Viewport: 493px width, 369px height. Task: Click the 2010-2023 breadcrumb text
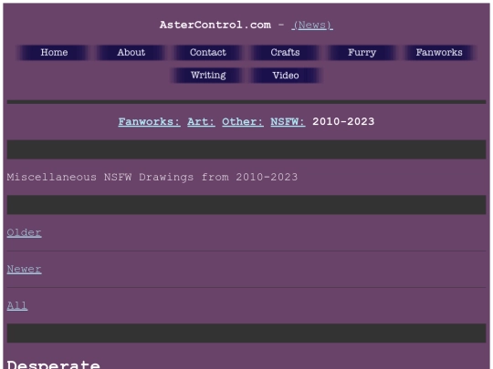pyautogui.click(x=343, y=122)
